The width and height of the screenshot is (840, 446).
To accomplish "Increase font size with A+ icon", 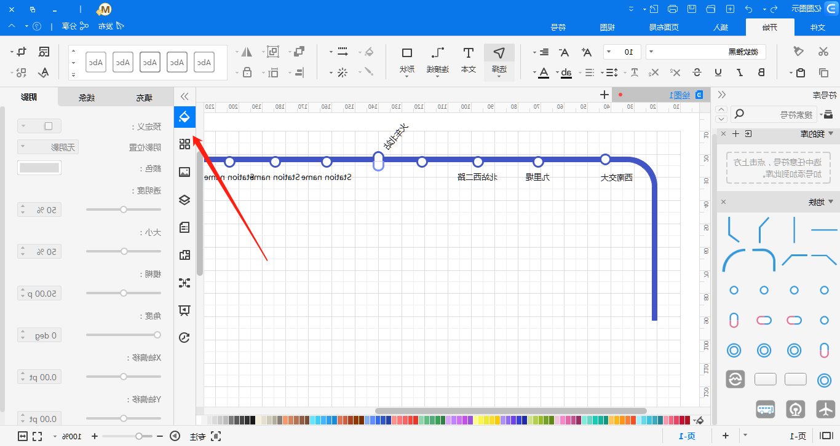I will pyautogui.click(x=587, y=52).
